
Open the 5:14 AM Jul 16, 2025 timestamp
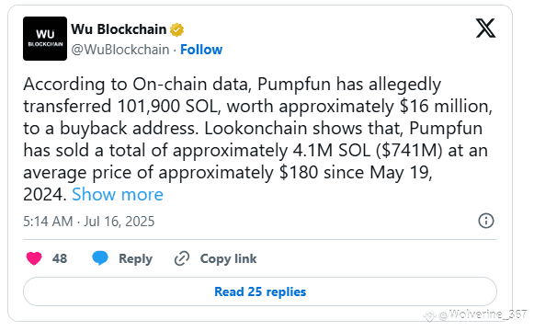pos(89,222)
